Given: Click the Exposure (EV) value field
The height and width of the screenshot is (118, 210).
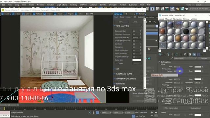Looking at the screenshot, I should coord(136,31).
